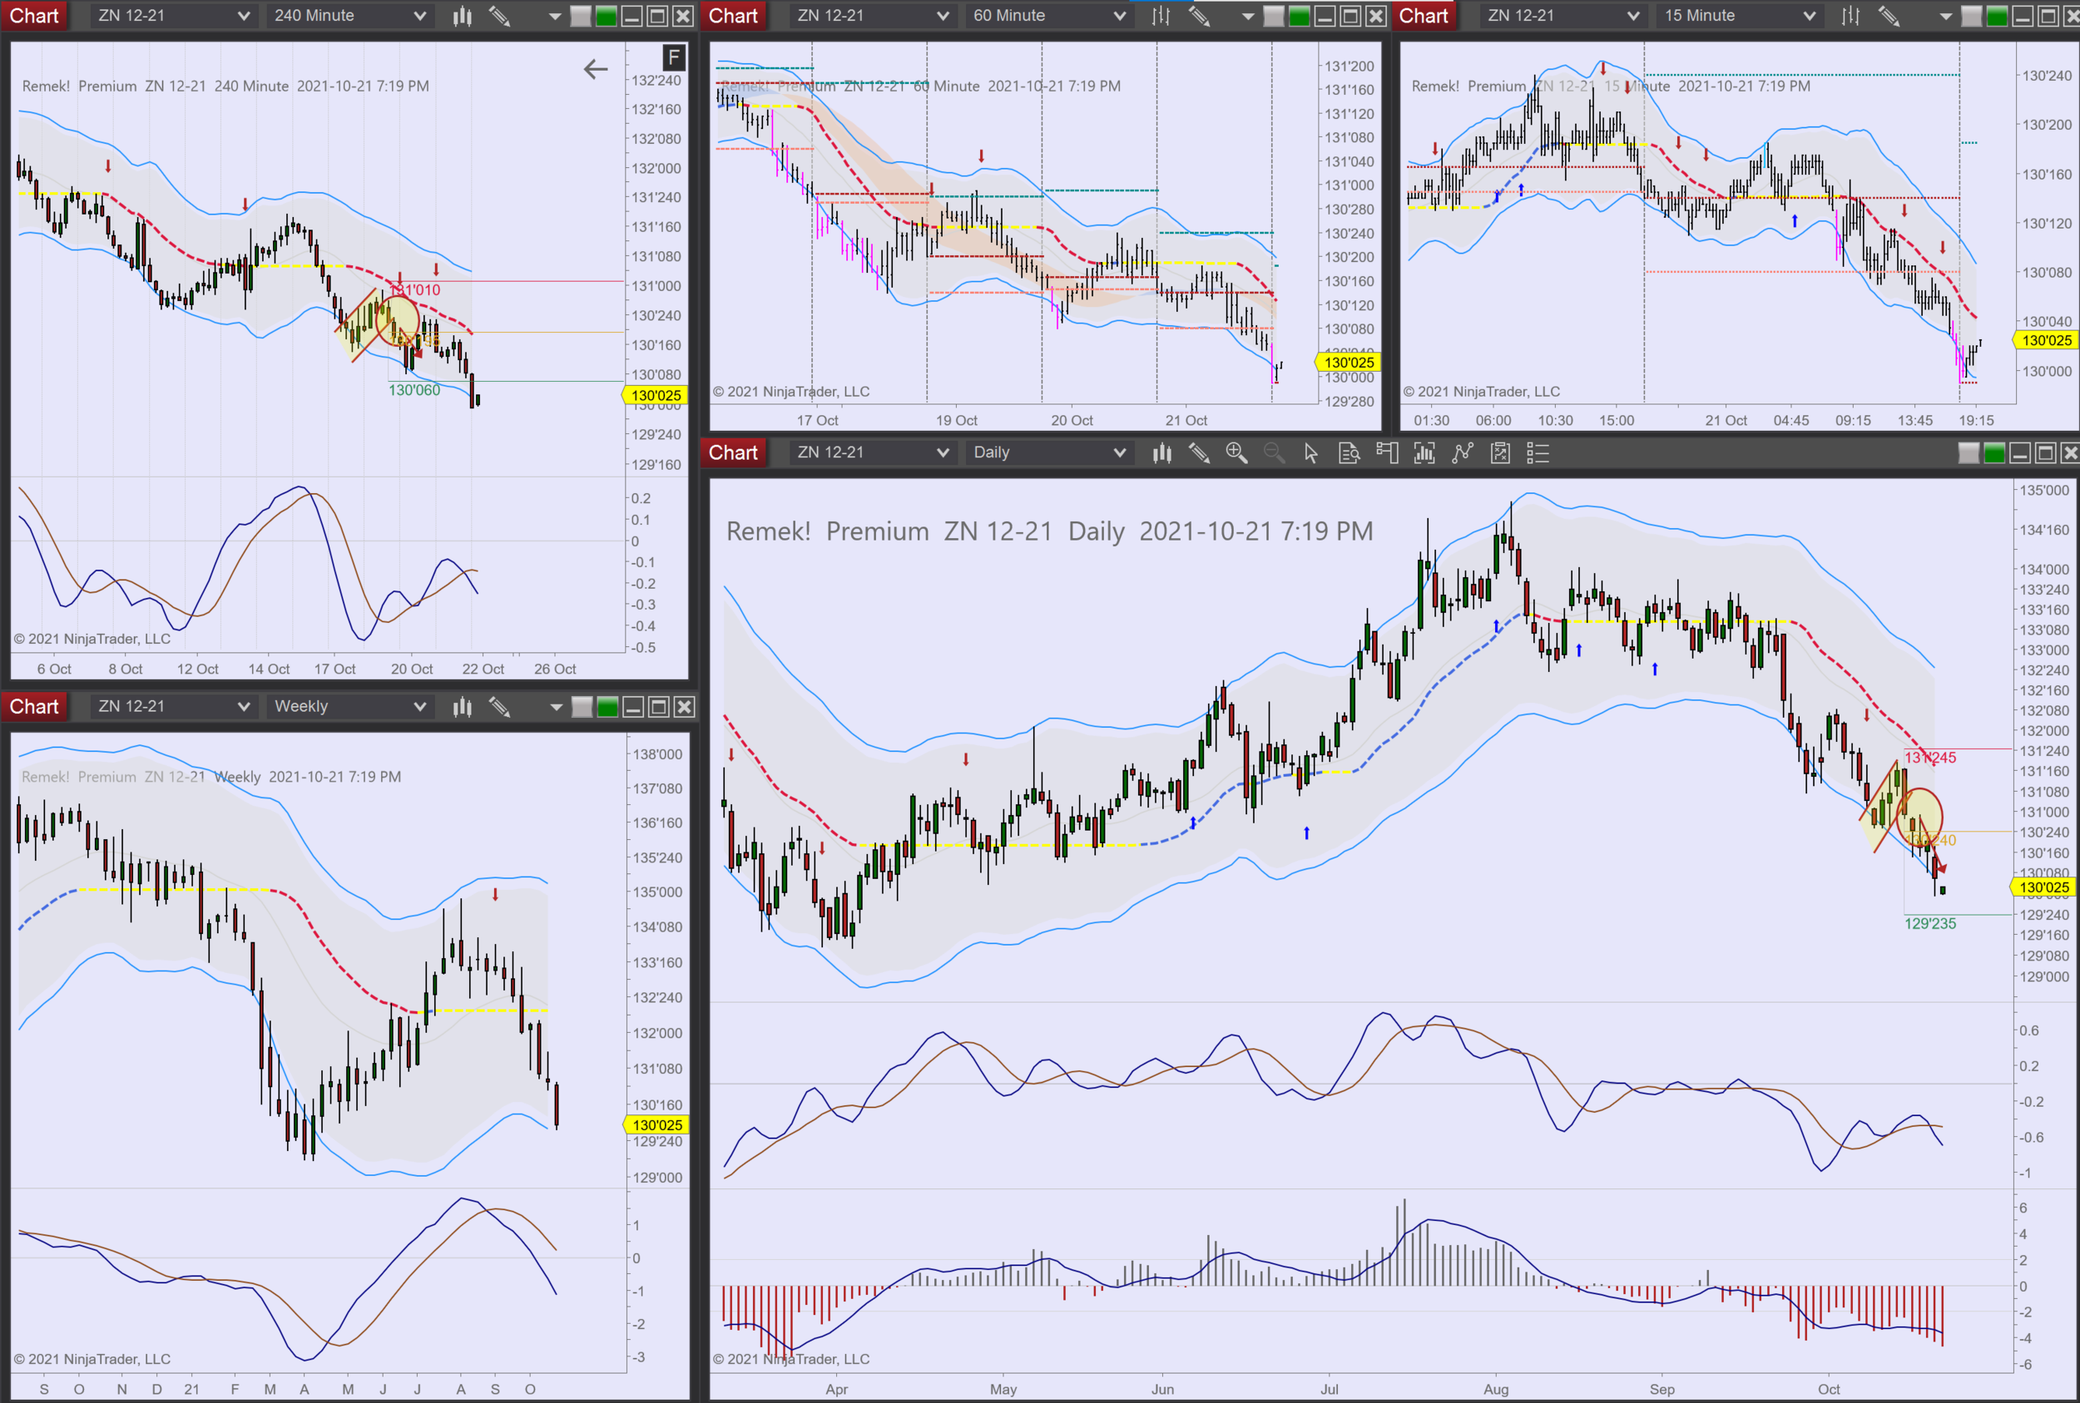This screenshot has height=1403, width=2080.
Task: Open Indicators icon in Daily chart toolbar
Action: 1463,452
